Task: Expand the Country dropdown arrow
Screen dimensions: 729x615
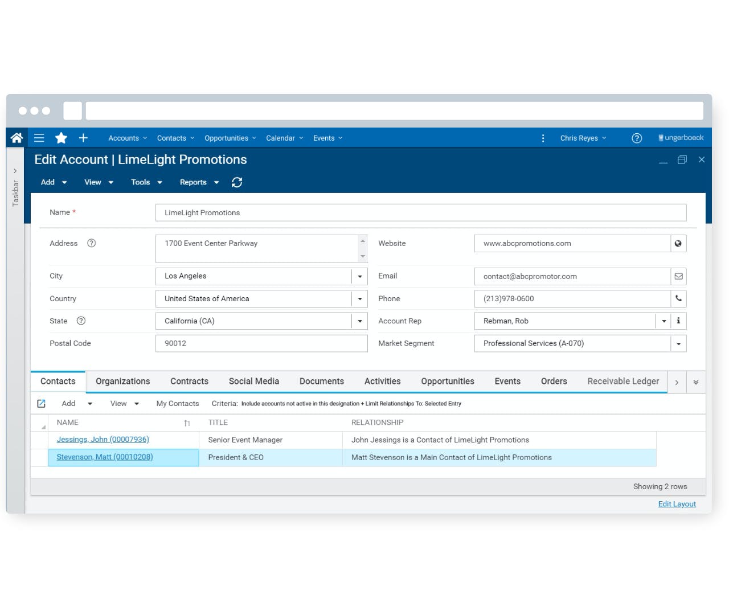Action: [x=359, y=298]
